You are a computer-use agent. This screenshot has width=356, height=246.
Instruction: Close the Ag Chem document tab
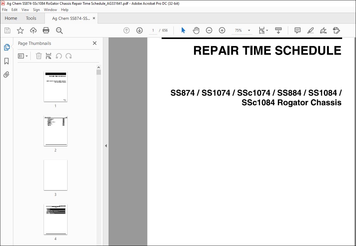pos(94,18)
